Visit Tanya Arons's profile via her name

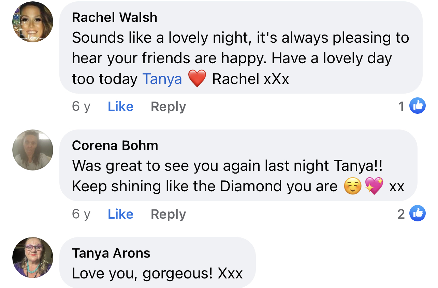(111, 253)
